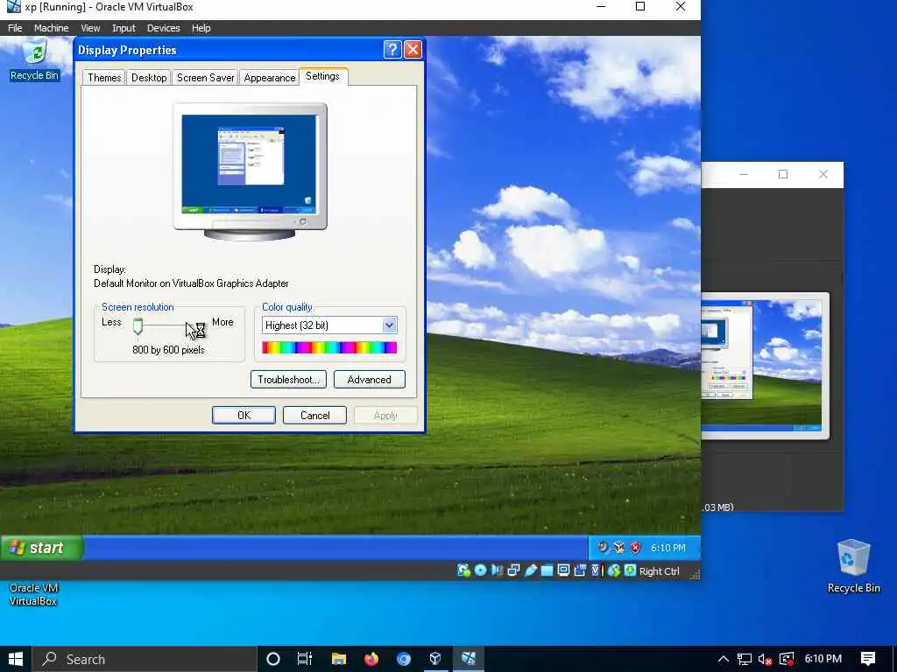Click the shared folders icon in VirtualBox status bar
Image resolution: width=897 pixels, height=672 pixels.
[x=547, y=570]
